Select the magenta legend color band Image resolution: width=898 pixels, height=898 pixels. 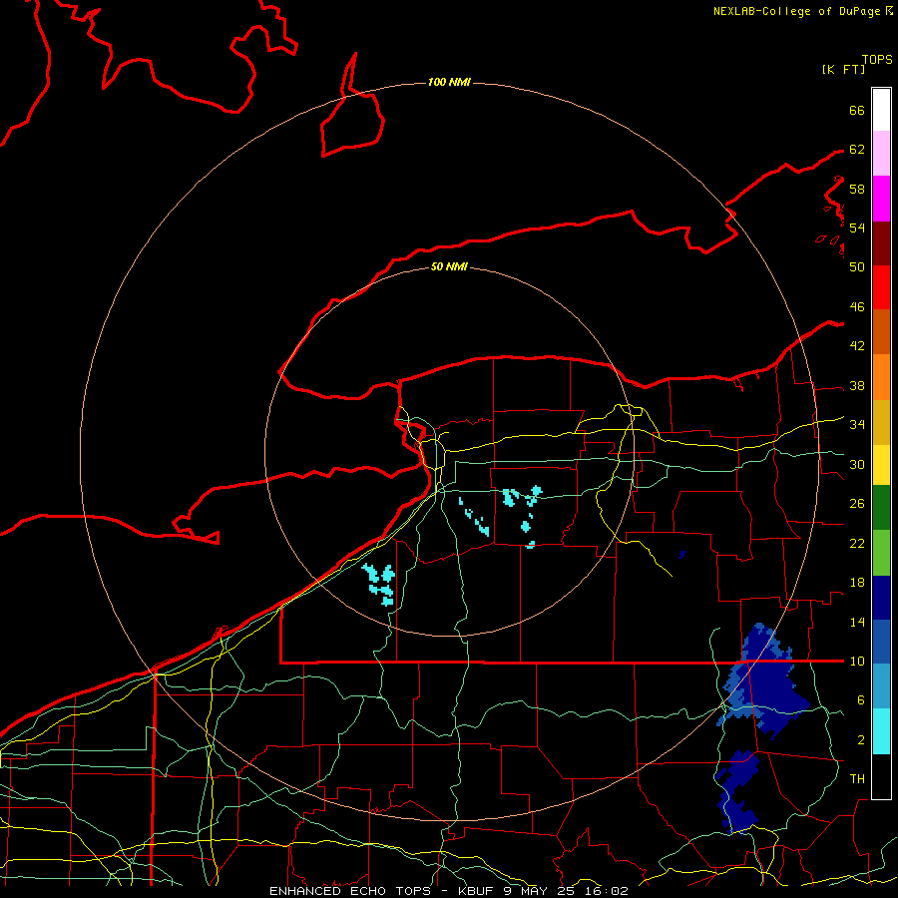click(x=881, y=199)
